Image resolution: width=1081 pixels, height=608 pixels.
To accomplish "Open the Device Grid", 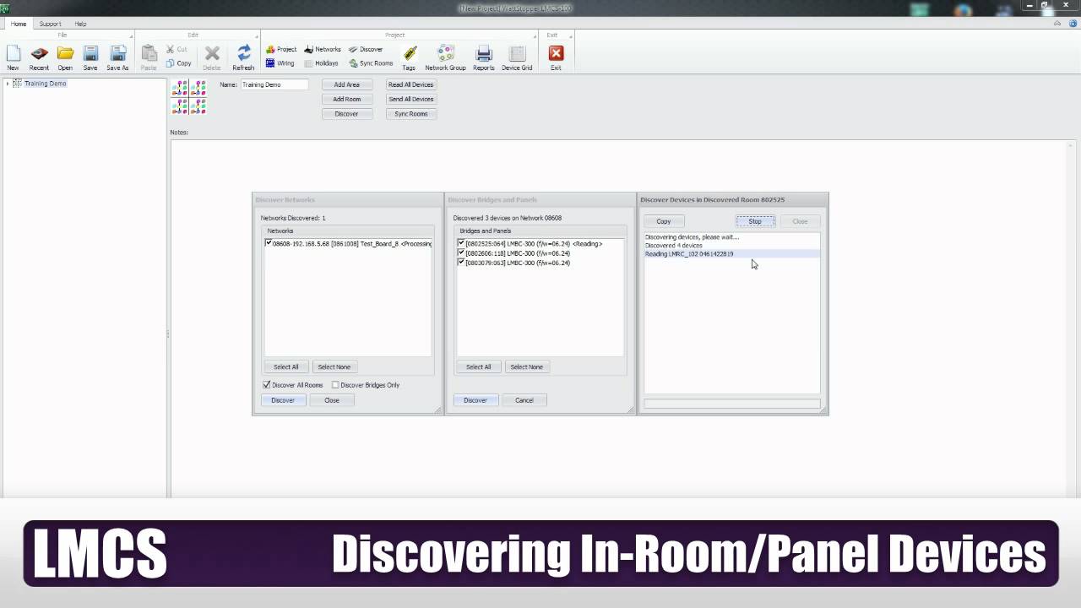I will point(517,57).
